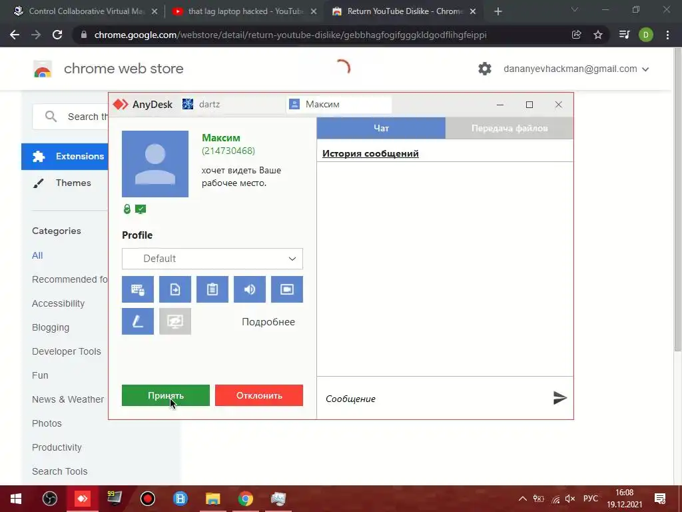Open the Default profile dropdown

tap(212, 259)
